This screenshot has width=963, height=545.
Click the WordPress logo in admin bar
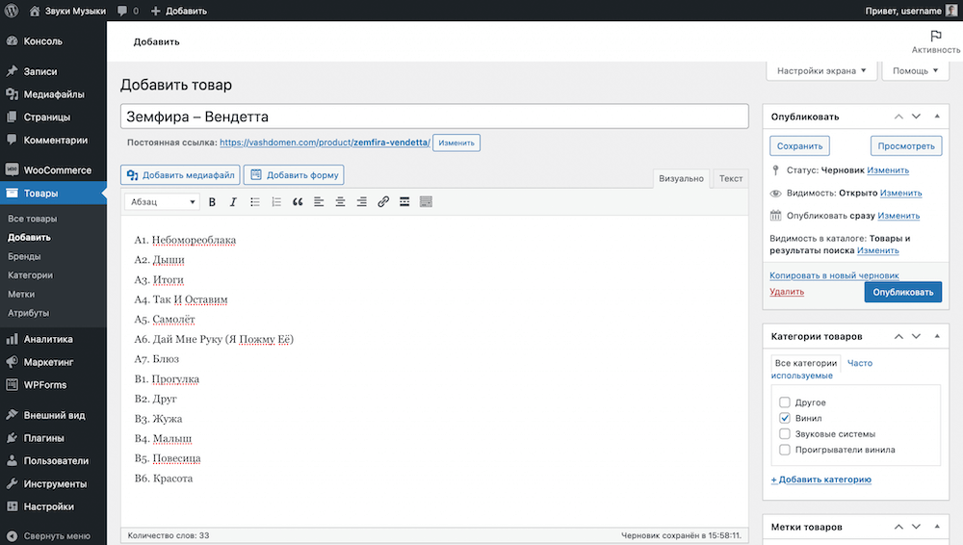coord(12,11)
